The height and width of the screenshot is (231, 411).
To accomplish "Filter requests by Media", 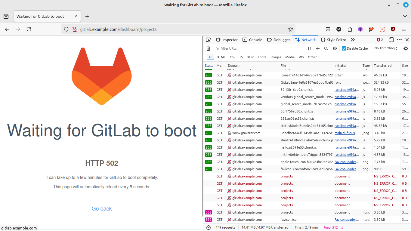I will click(290, 57).
